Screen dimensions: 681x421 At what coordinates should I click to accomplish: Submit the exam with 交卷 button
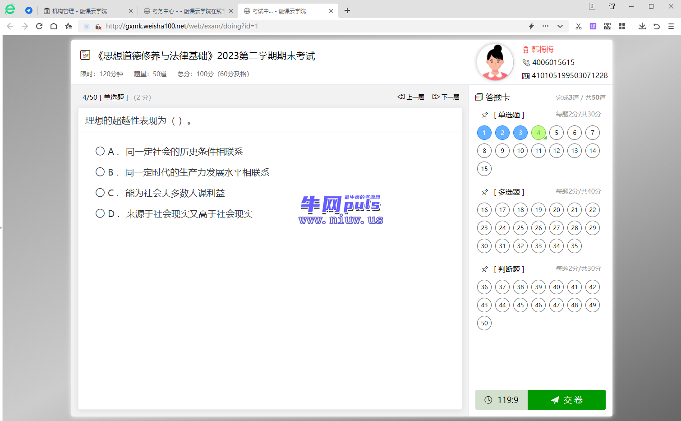coord(566,400)
